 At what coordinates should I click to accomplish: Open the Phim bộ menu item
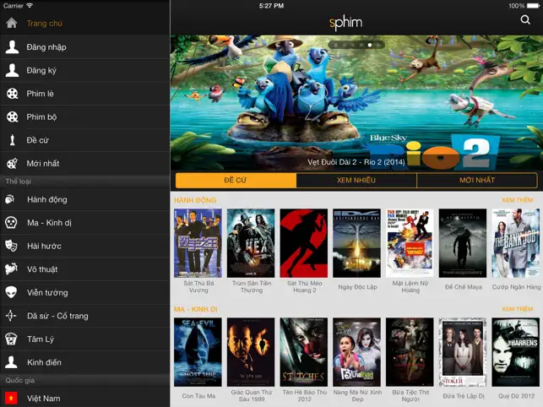[x=84, y=117]
